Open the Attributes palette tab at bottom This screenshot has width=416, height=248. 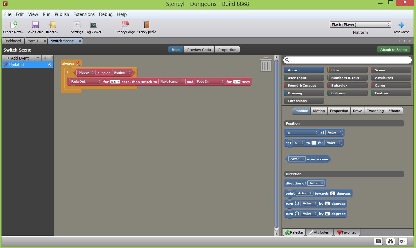[x=319, y=232]
